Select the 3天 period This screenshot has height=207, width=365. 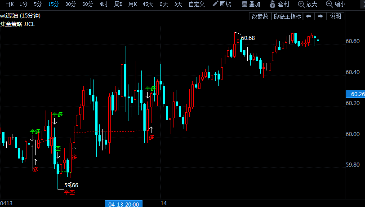click(x=178, y=4)
